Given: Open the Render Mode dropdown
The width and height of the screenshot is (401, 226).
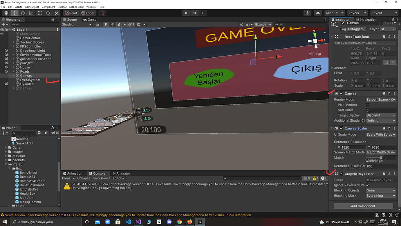Looking at the screenshot, I should tap(380, 99).
